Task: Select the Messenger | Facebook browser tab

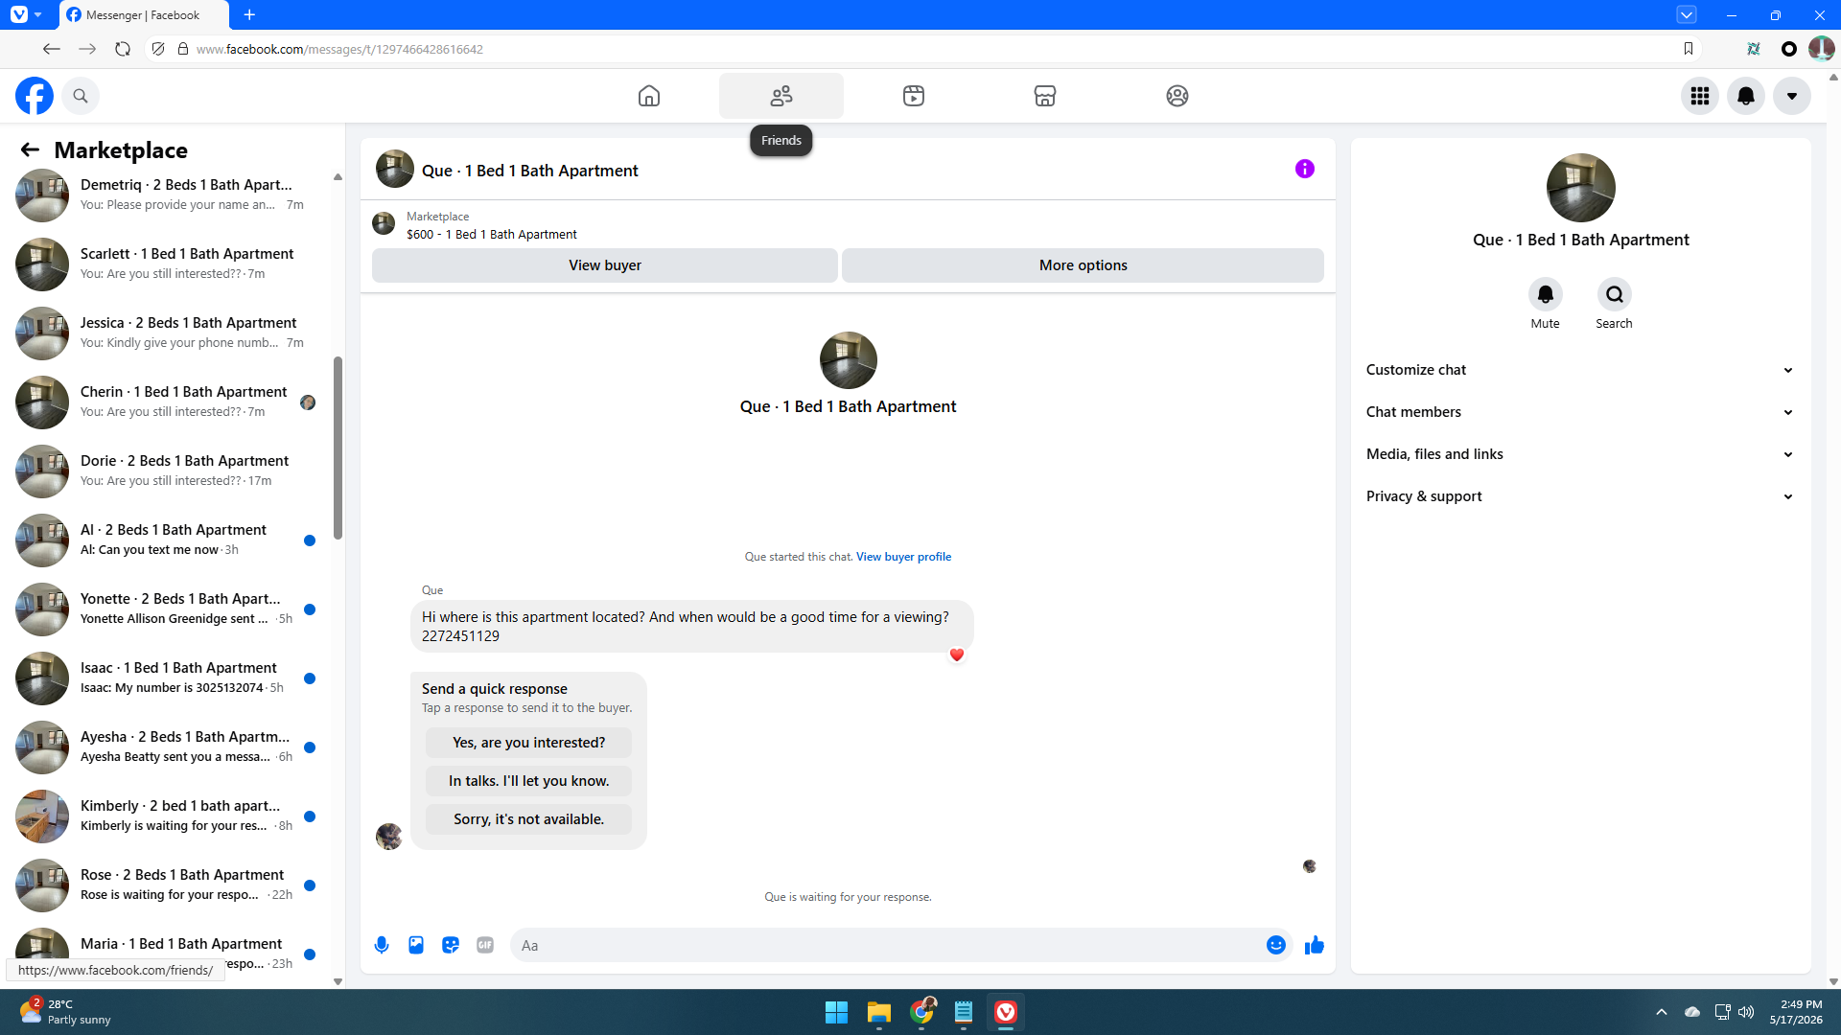Action: (144, 15)
